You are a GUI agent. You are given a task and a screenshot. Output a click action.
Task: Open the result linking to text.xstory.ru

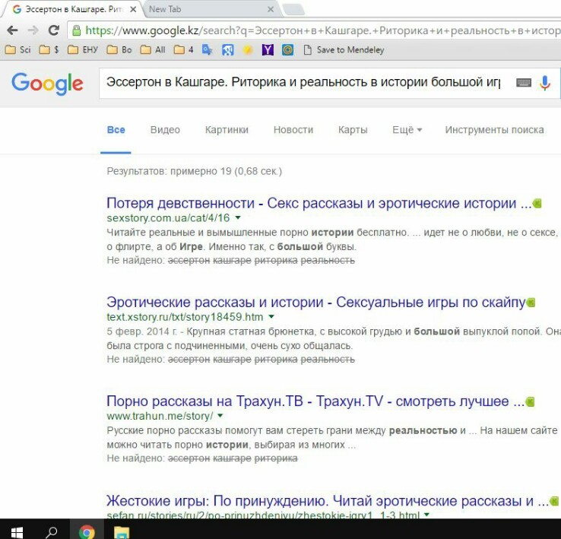point(315,303)
